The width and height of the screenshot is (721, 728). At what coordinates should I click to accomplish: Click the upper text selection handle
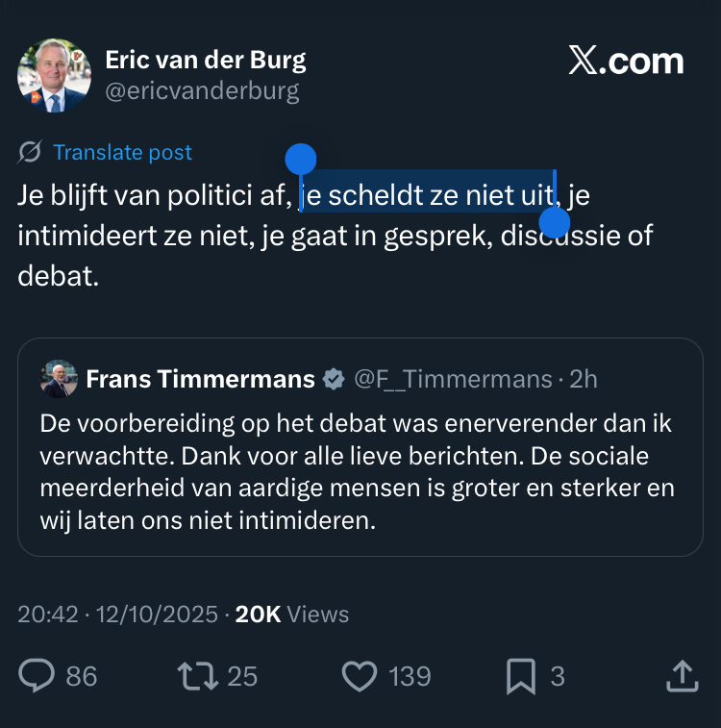tap(301, 160)
